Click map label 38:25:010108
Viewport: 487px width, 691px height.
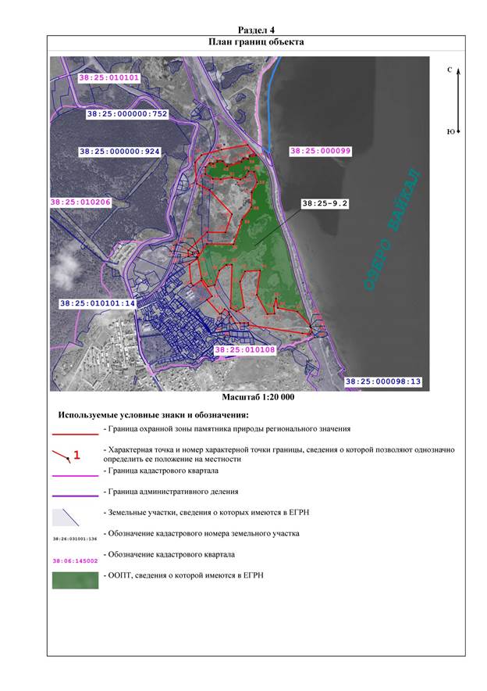click(x=245, y=350)
